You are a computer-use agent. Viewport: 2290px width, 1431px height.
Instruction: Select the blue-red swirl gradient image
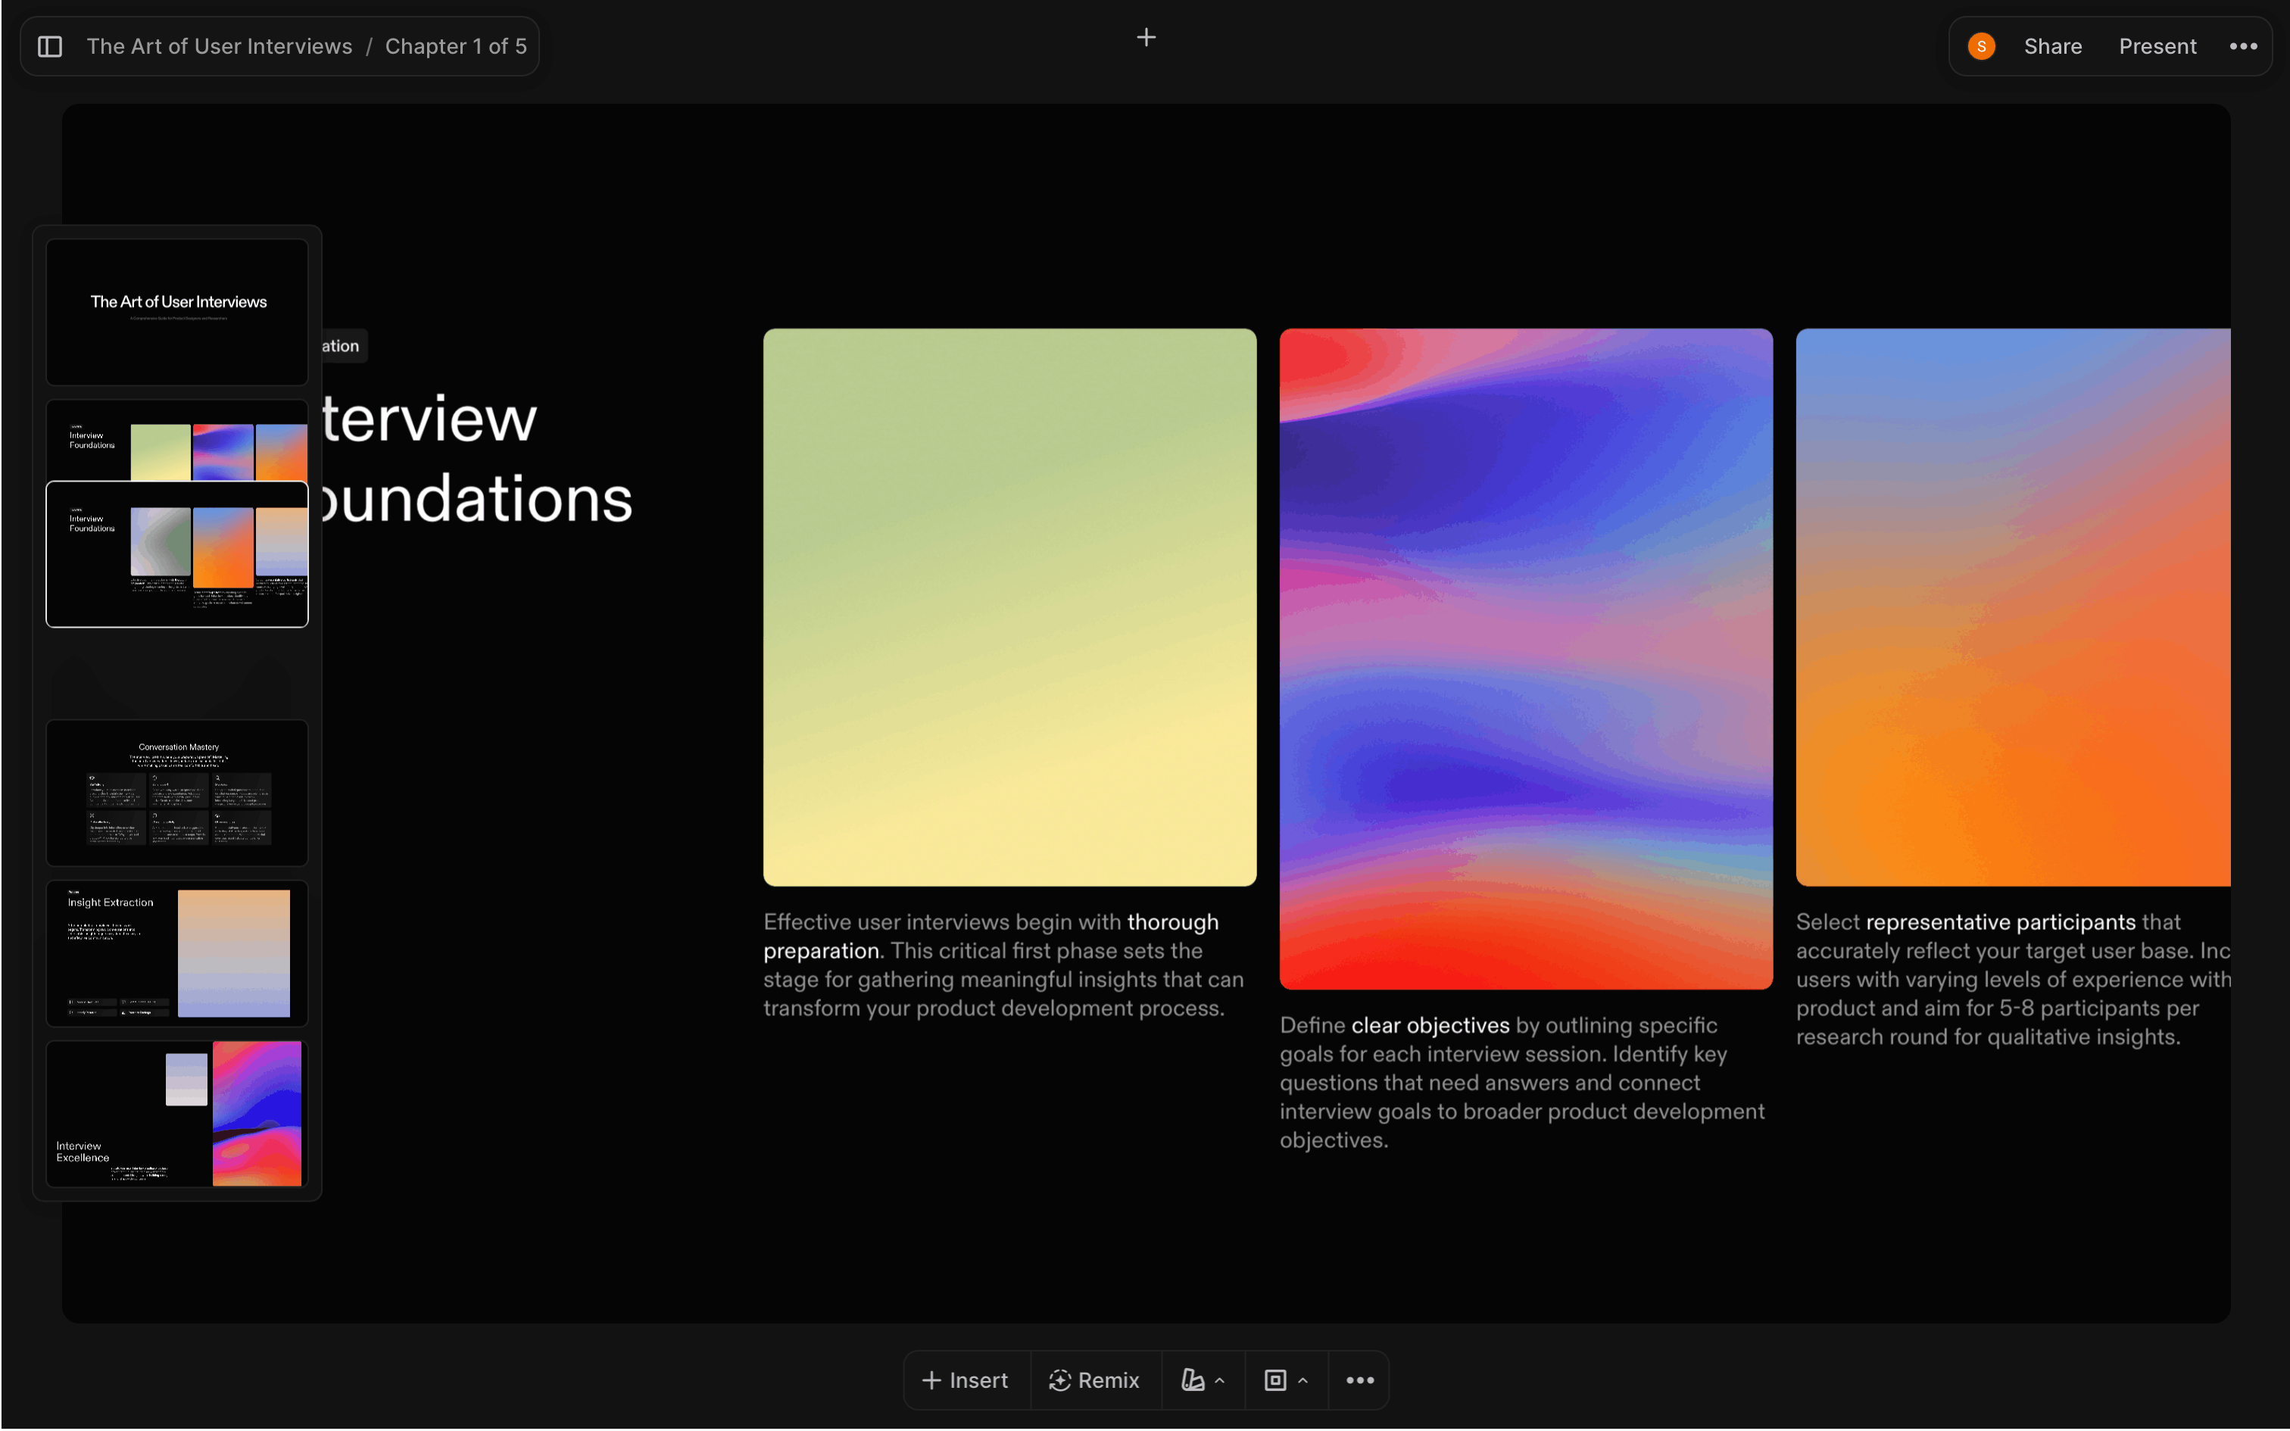click(1525, 658)
